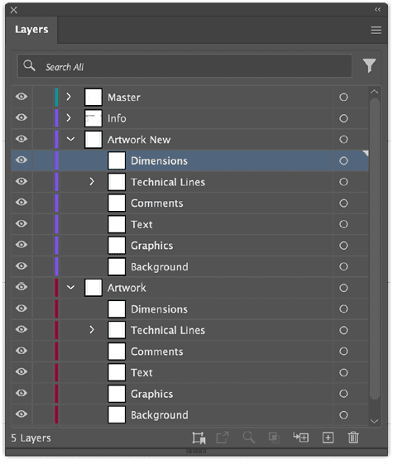Click the Search All input field
Viewport: 393px width, 464px height.
(185, 66)
